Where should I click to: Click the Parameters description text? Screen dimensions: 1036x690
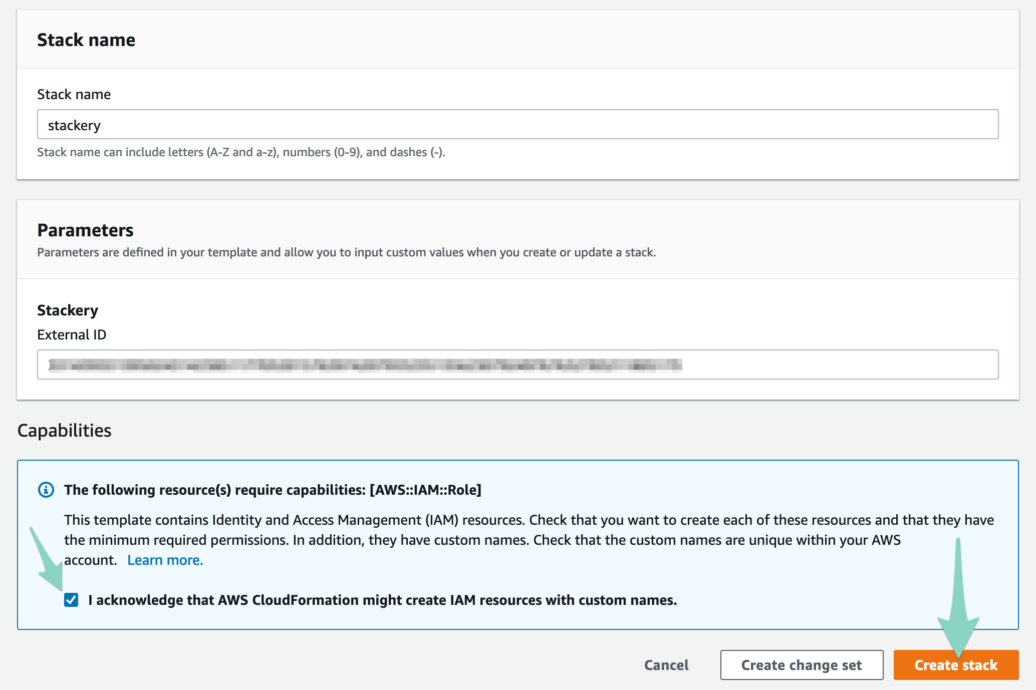tap(346, 252)
